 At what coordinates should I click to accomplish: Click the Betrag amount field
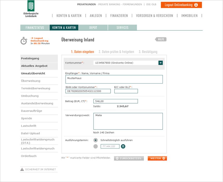coord(115,101)
